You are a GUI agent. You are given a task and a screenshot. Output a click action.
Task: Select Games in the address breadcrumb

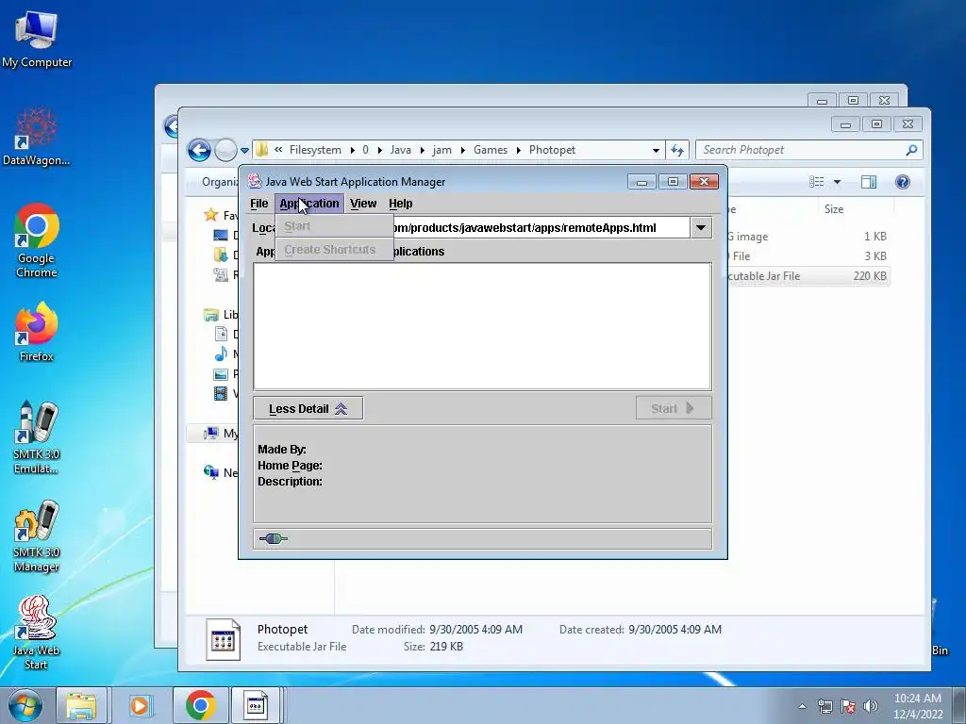tap(491, 150)
